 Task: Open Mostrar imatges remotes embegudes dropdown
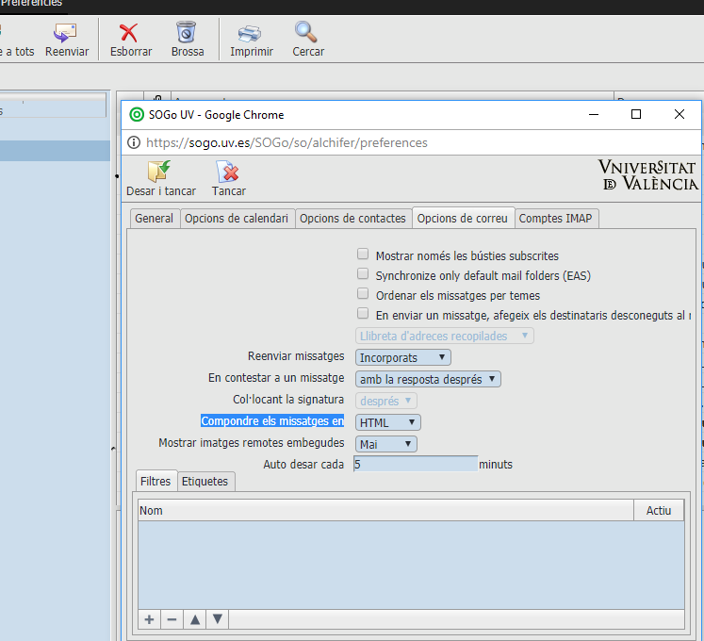[x=386, y=444]
